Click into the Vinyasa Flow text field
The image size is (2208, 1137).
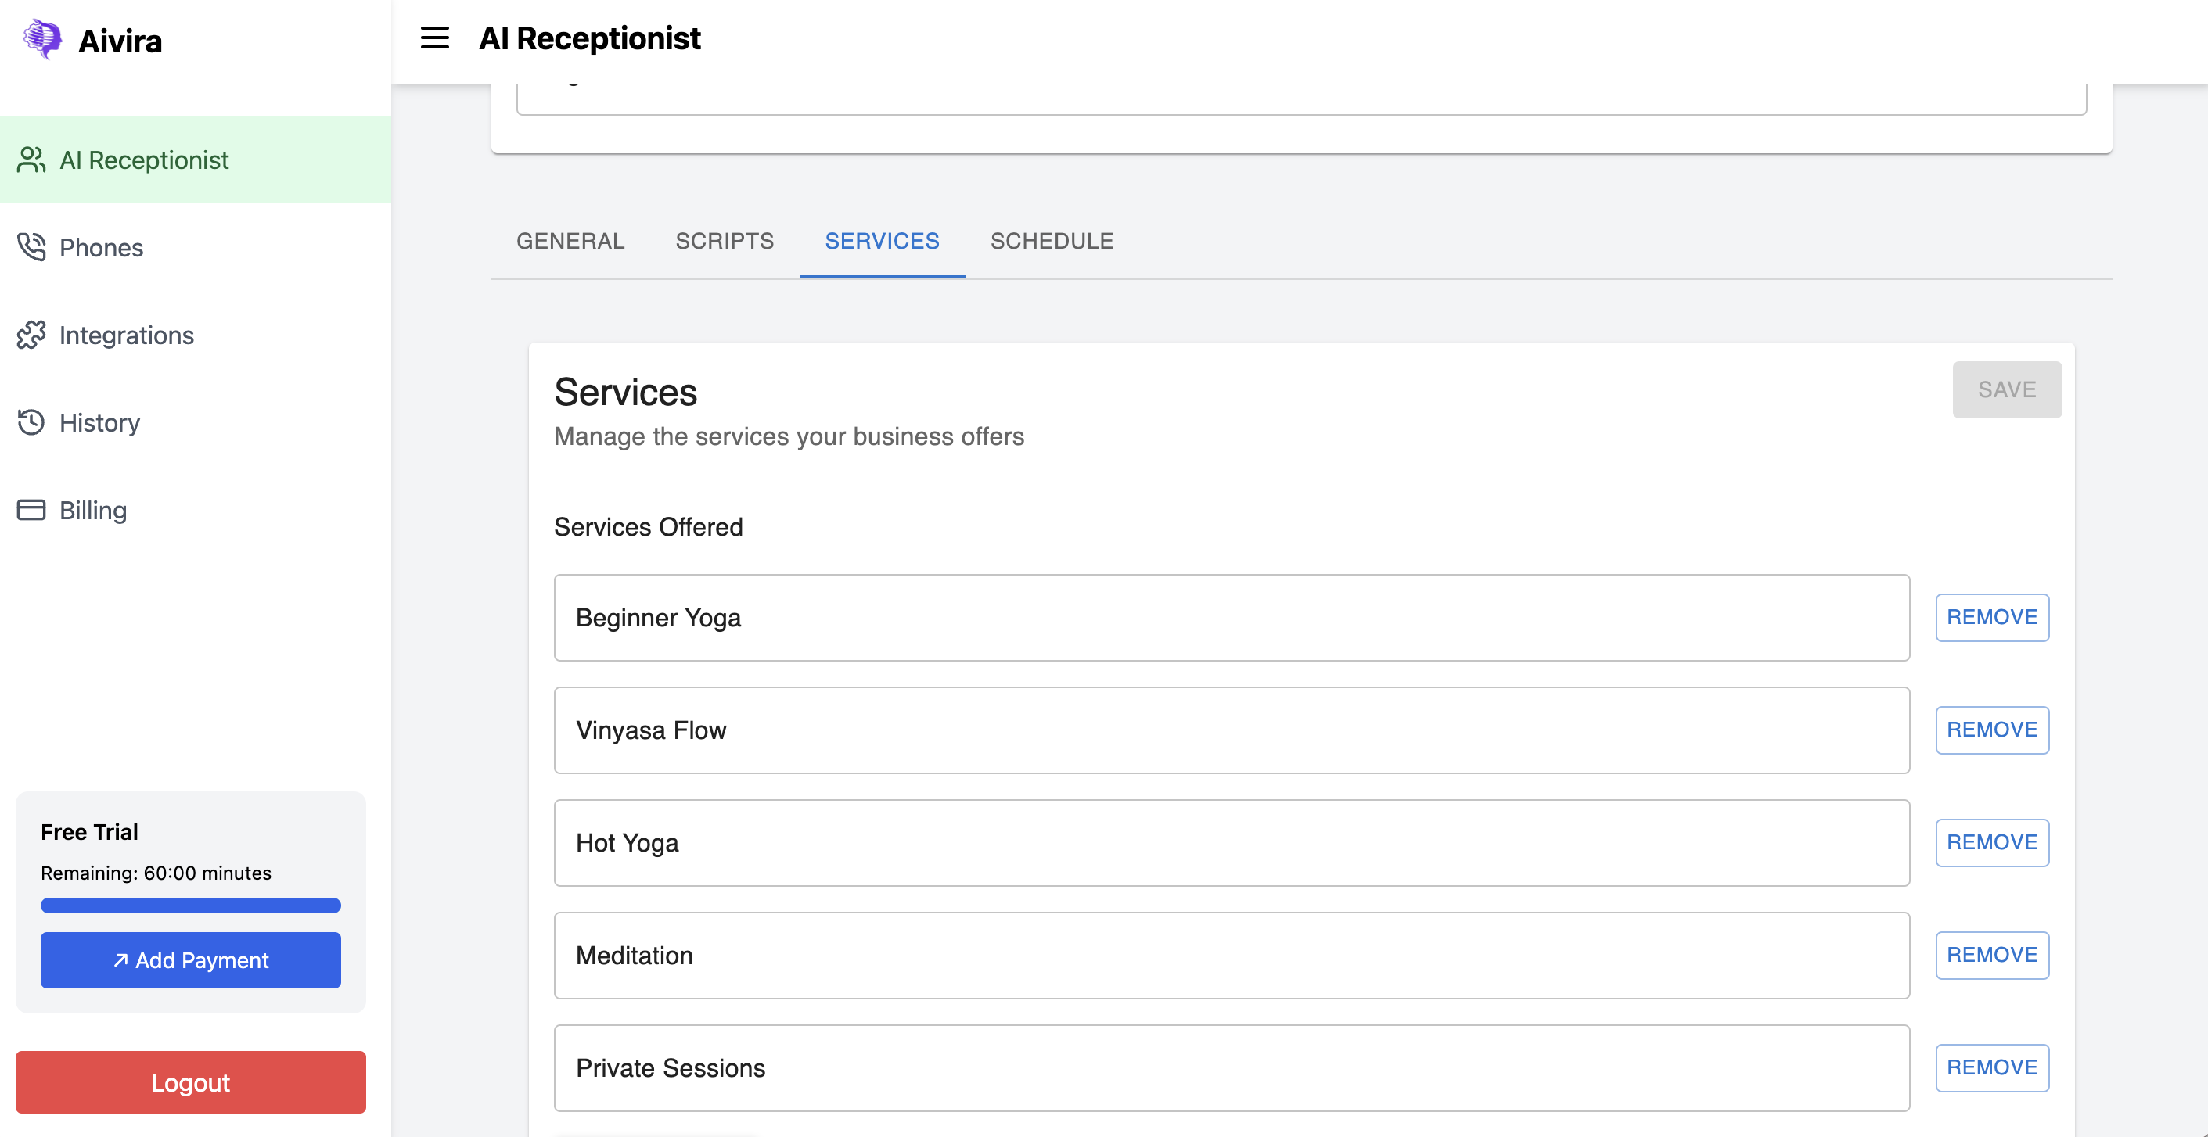pos(1231,730)
